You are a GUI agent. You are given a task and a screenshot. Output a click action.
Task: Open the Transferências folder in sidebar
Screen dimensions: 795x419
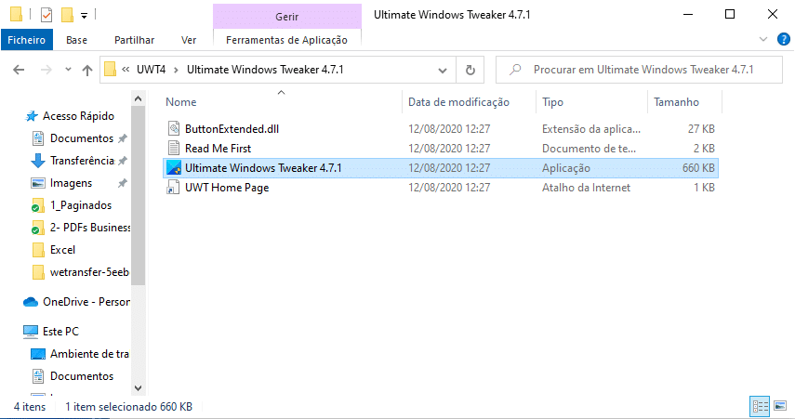[82, 161]
